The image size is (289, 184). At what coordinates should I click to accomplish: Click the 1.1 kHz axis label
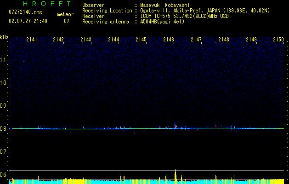(4, 60)
